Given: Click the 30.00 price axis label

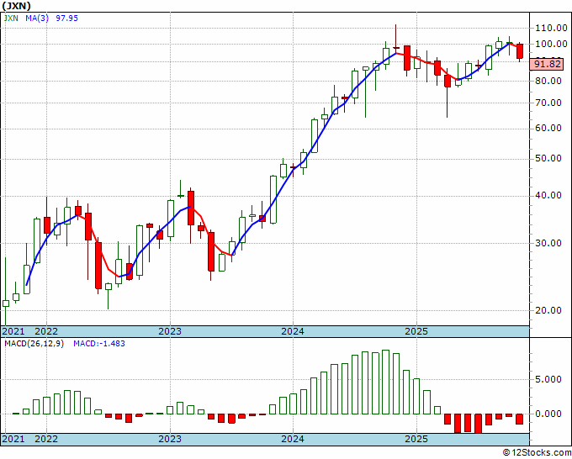Looking at the screenshot, I should coord(548,243).
